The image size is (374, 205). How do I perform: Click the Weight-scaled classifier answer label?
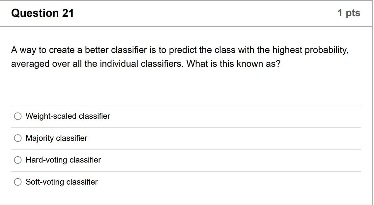click(68, 116)
